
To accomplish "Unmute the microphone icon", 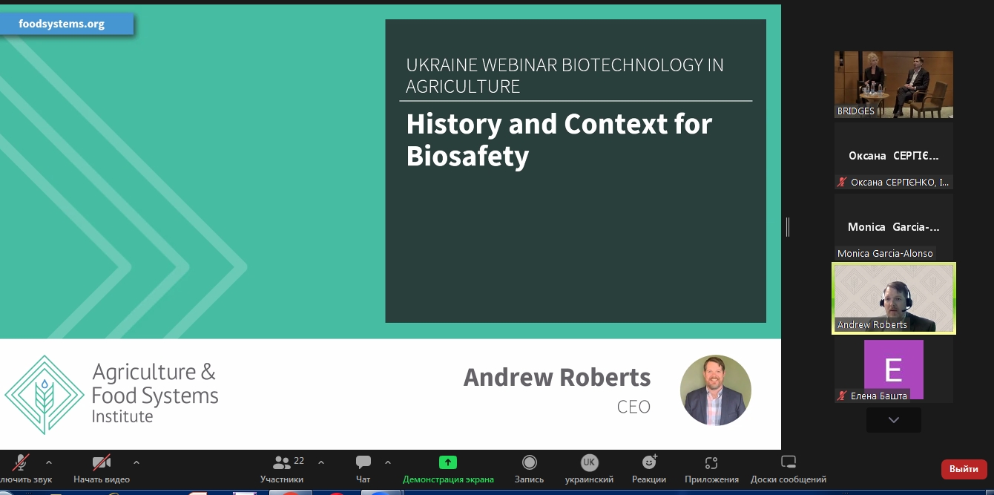I will tap(21, 463).
